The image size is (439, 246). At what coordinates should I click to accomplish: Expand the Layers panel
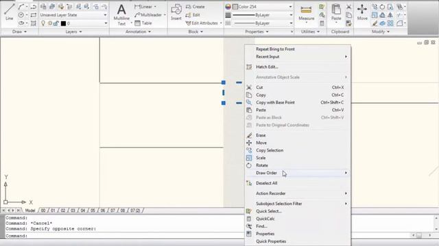click(73, 31)
